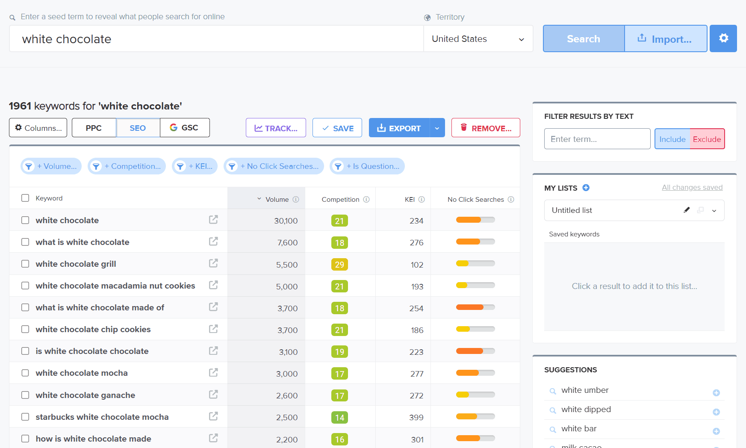Open the + Competition filter
Image resolution: width=746 pixels, height=448 pixels.
pos(127,166)
